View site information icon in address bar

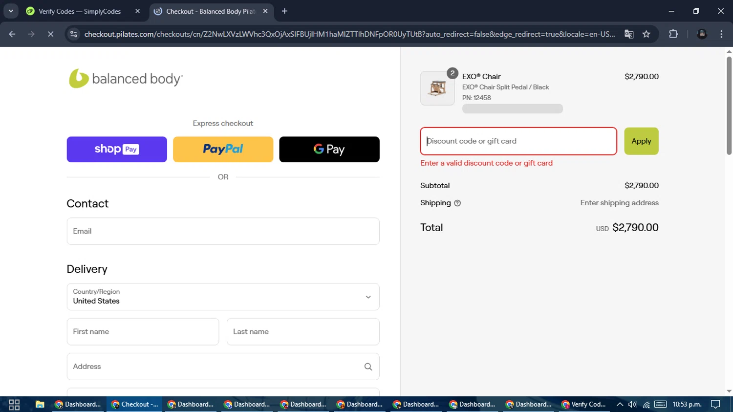pos(74,34)
